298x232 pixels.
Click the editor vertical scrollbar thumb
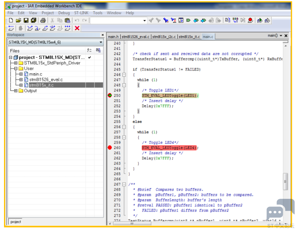285,181
